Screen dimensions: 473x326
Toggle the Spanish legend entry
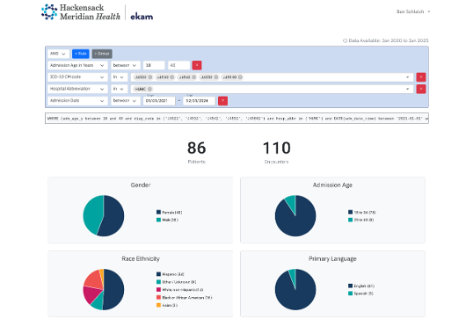pos(360,293)
